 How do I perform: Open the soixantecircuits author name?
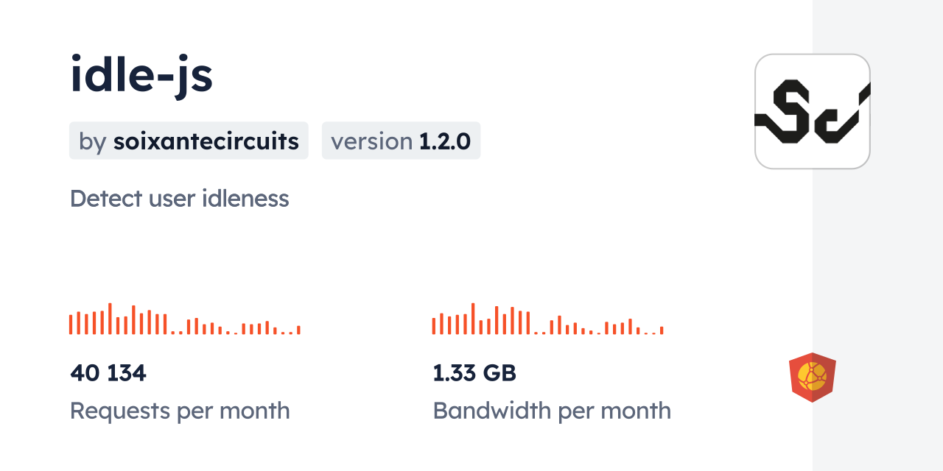tap(206, 141)
